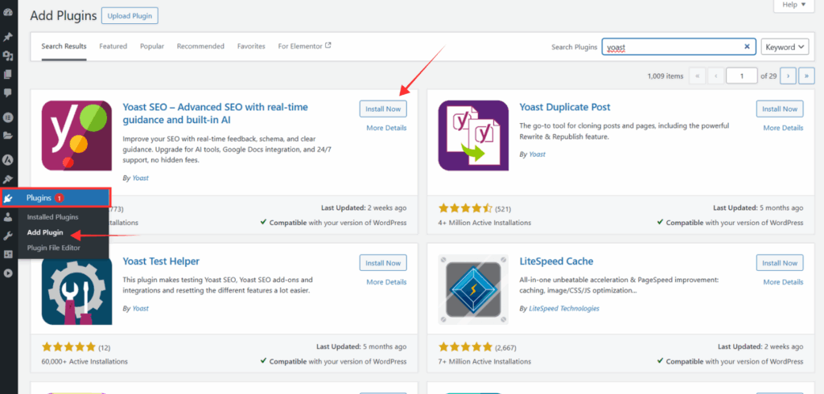Open More Details for Yoast Test Helper
The height and width of the screenshot is (394, 824).
coord(386,281)
